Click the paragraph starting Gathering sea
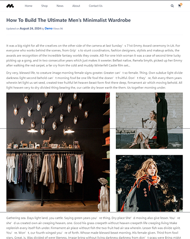The image size is (190, 239). 94,228
